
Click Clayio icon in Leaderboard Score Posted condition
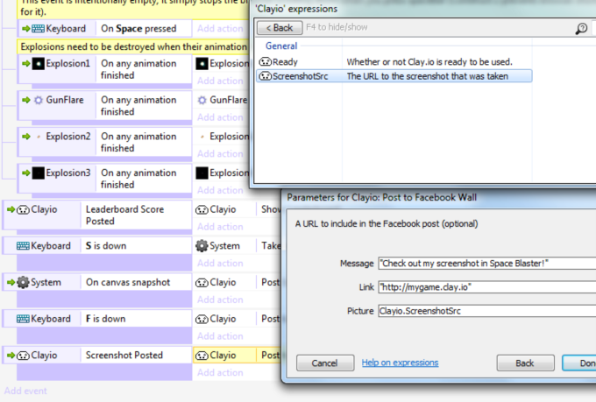click(x=23, y=209)
